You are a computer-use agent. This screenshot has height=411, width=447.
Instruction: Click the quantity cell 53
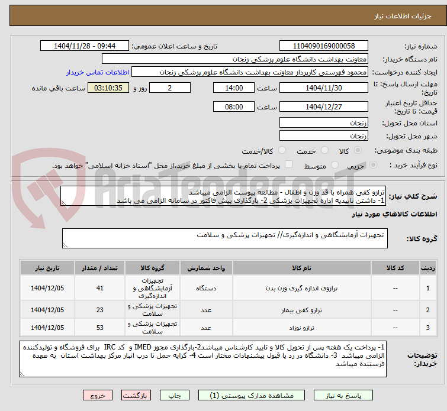click(100, 328)
